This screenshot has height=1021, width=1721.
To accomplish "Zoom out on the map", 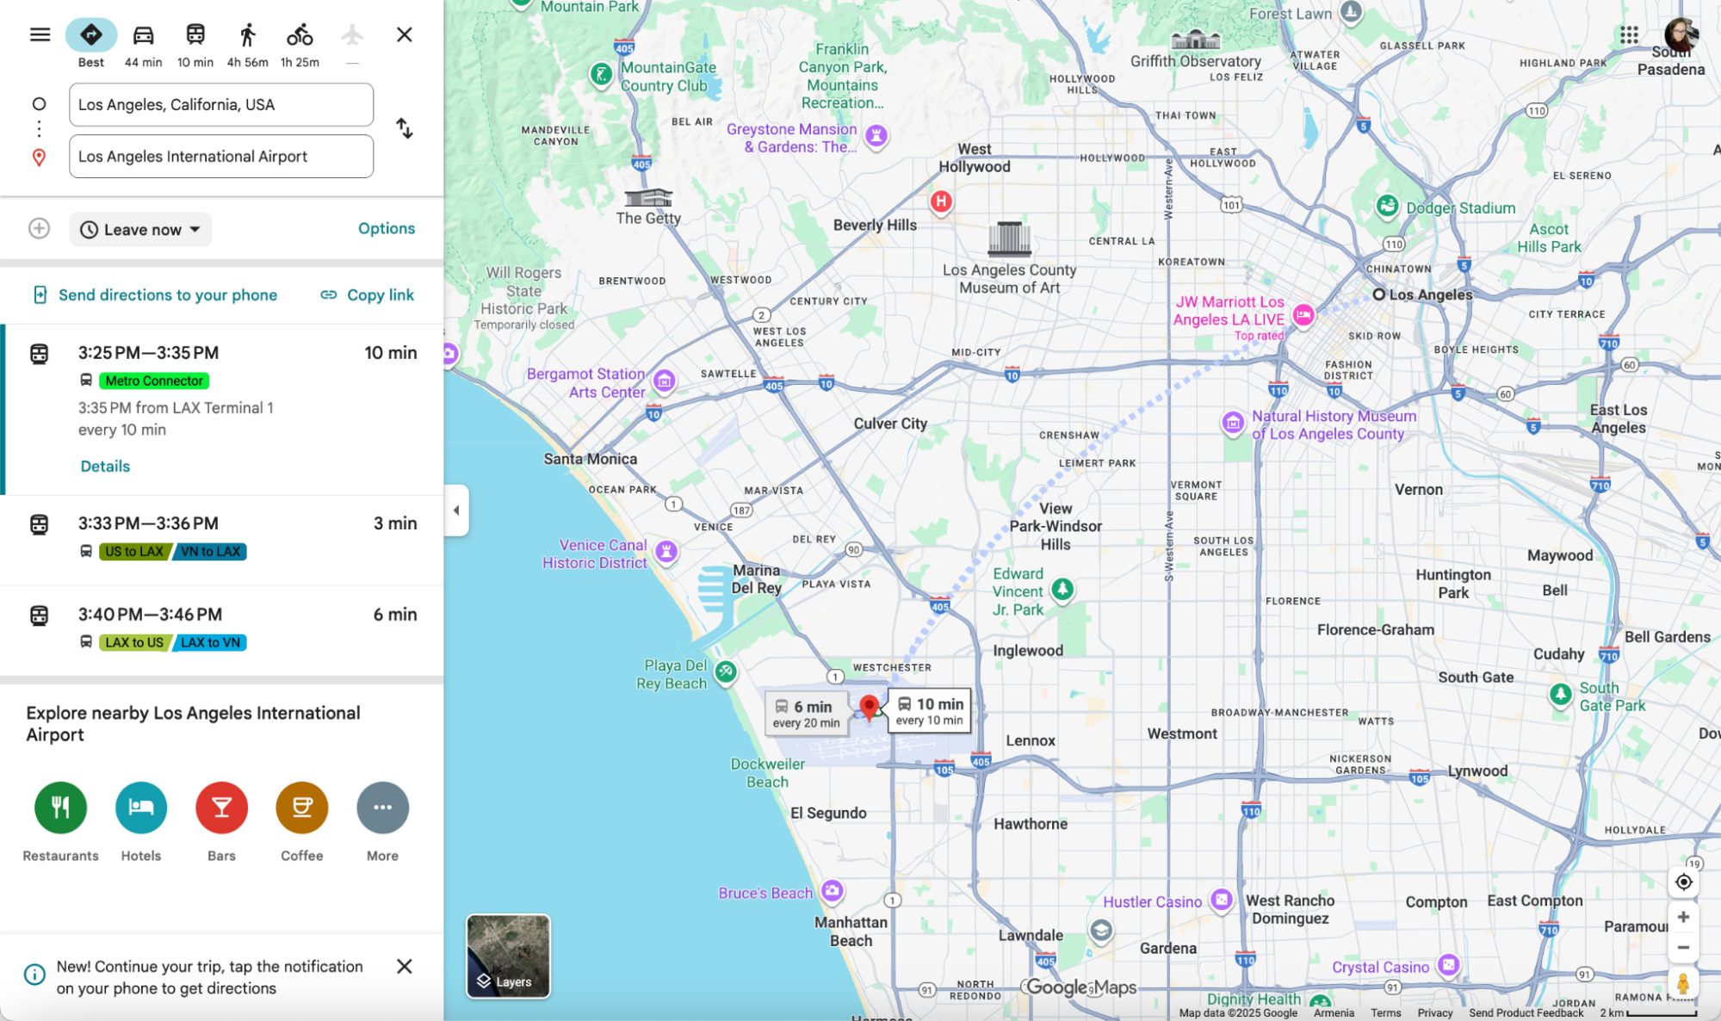I will 1683,947.
